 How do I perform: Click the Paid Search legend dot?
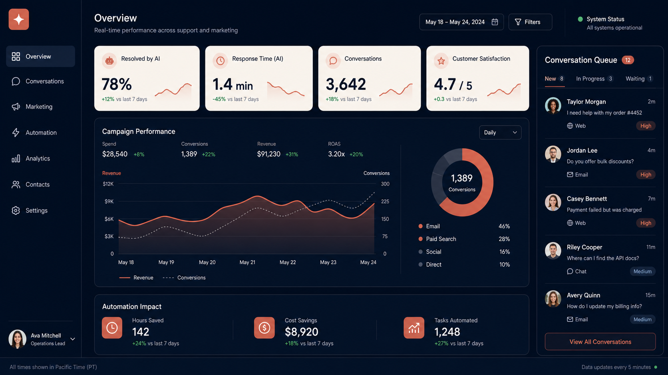click(x=420, y=239)
